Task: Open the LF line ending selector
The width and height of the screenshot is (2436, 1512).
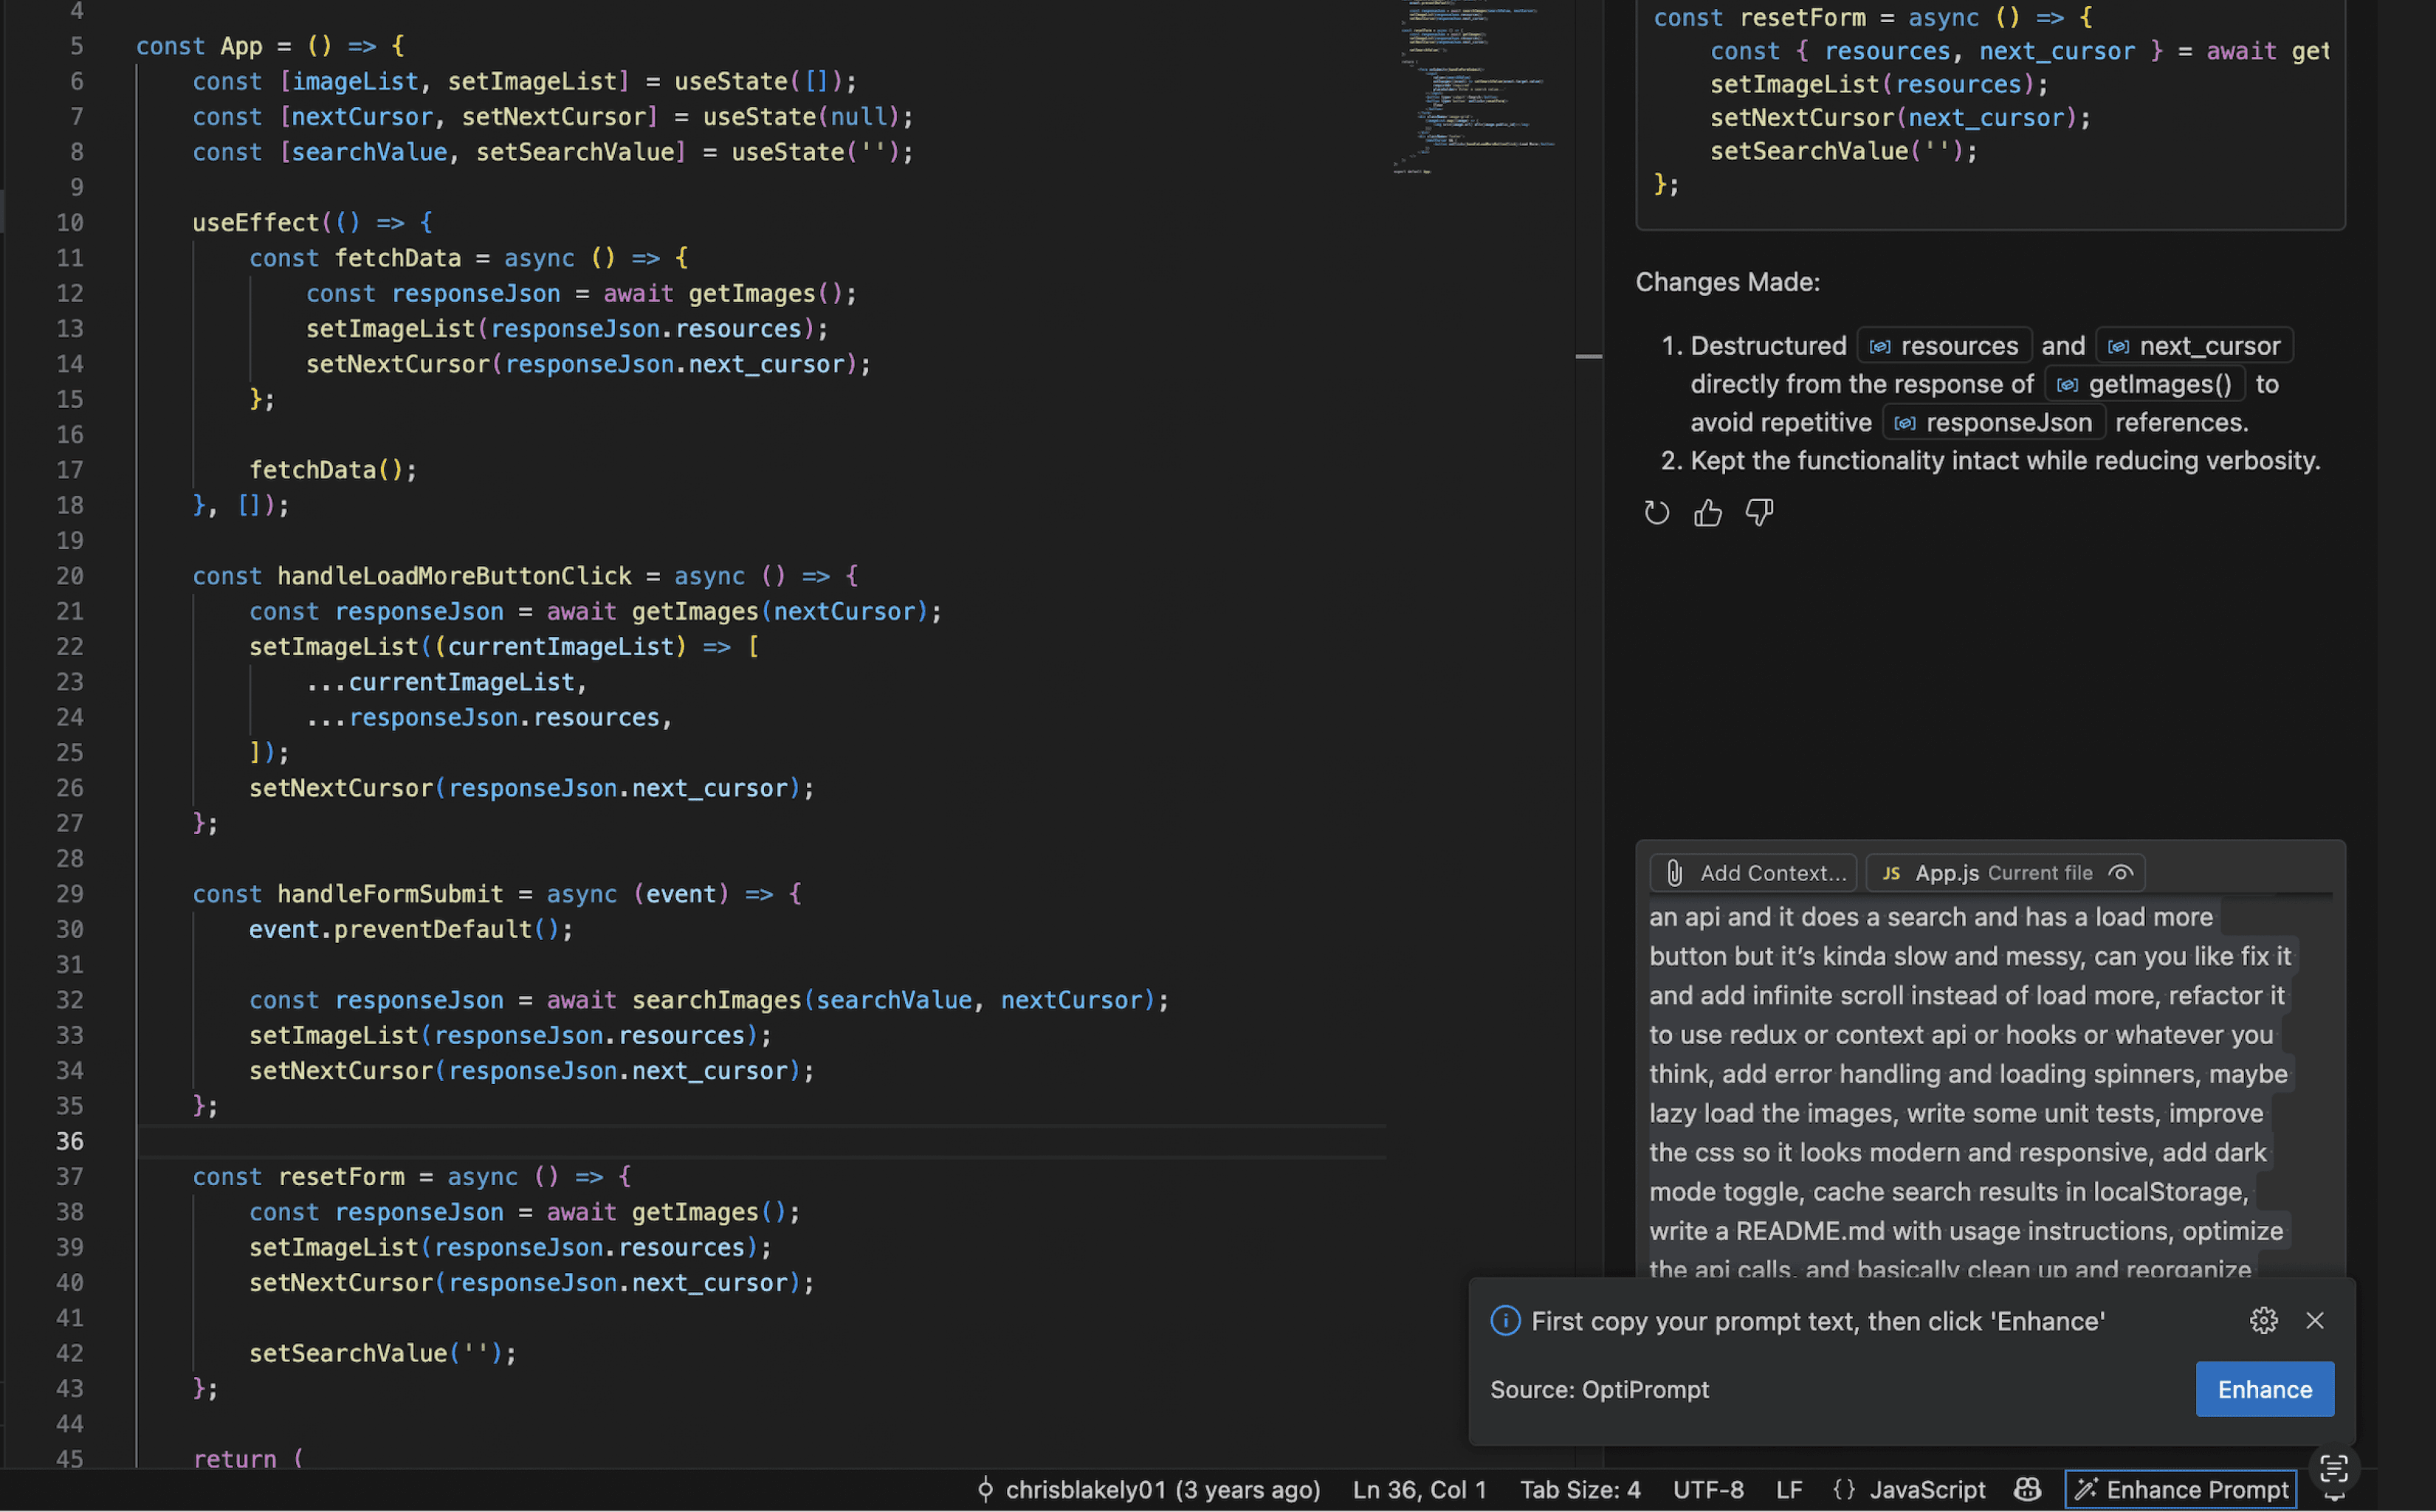Action: click(x=1789, y=1489)
